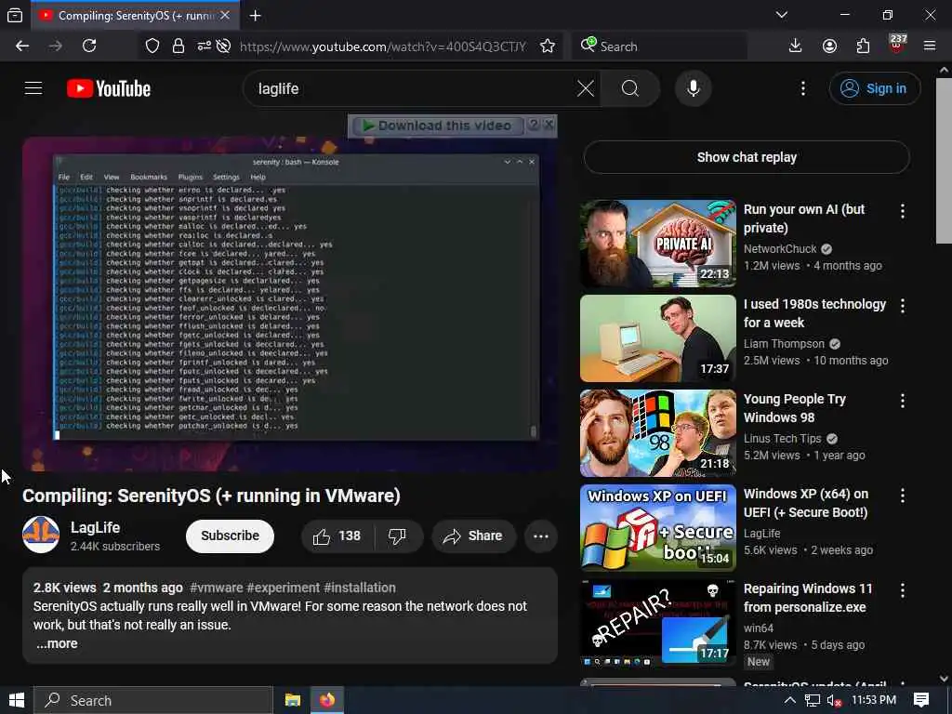The image size is (952, 714).
Task: Click the video player area
Action: click(290, 304)
